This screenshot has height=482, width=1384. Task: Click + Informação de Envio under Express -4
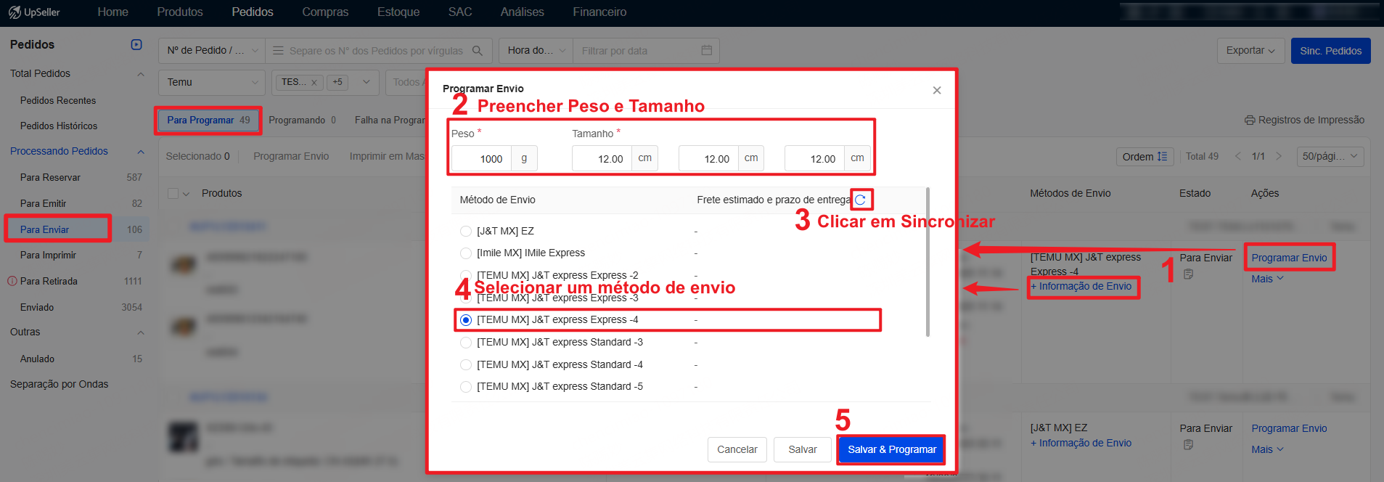click(x=1081, y=287)
